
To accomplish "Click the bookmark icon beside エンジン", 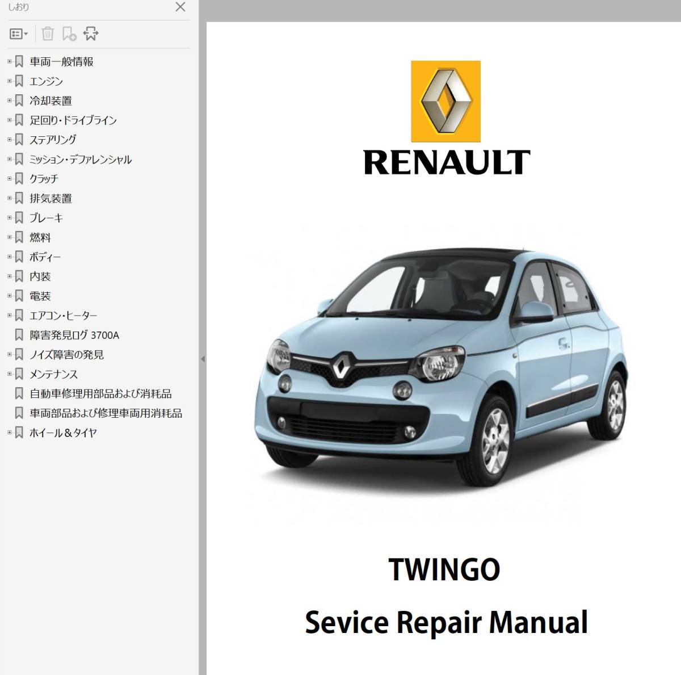I will coord(20,81).
